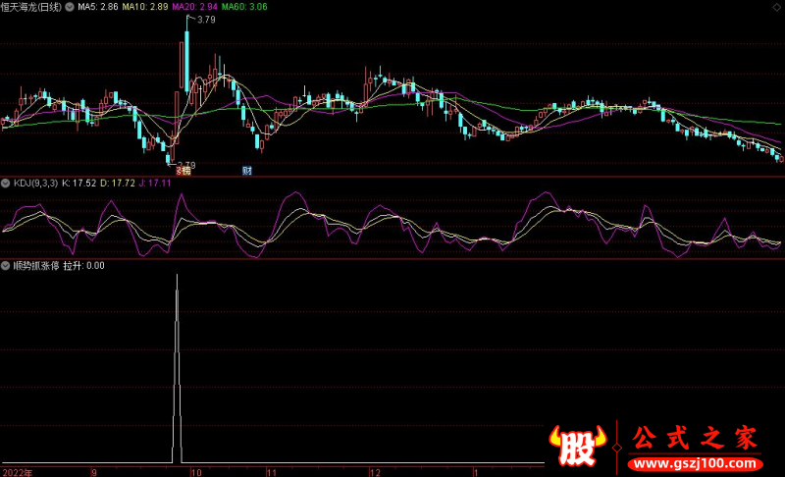
Task: Click the red event marker below the 3.79 low
Action: [x=182, y=171]
